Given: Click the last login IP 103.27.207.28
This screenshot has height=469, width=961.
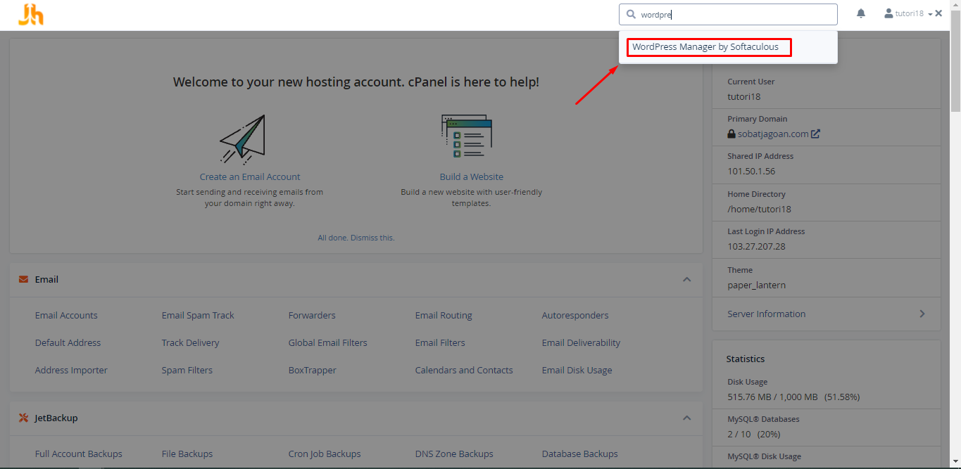Looking at the screenshot, I should click(x=756, y=246).
